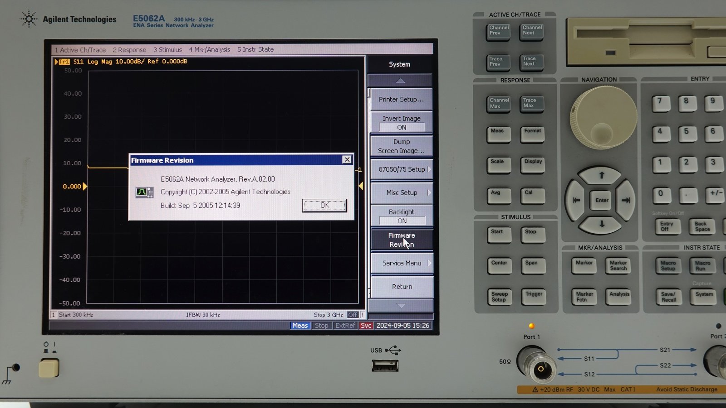Image resolution: width=726 pixels, height=408 pixels.
Task: Push the Trace Prev hardkey
Action: 498,62
